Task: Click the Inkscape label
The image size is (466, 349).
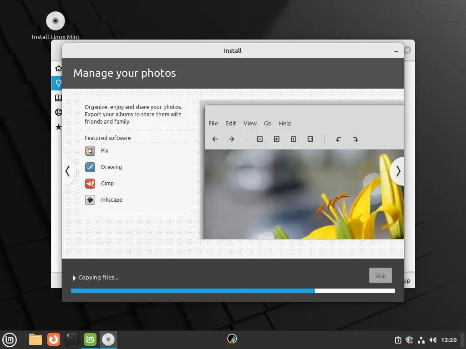Action: [111, 200]
